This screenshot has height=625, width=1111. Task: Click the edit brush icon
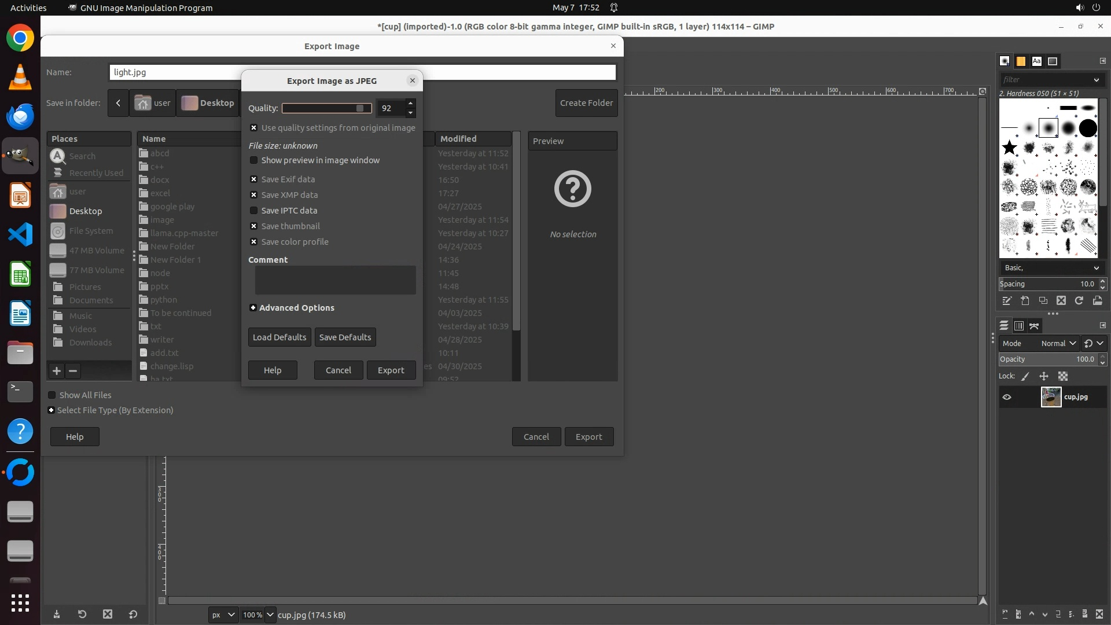pos(1007,300)
